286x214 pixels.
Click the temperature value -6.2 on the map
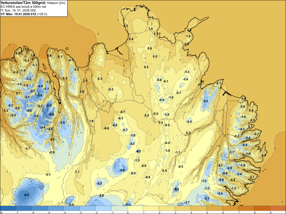pyautogui.click(x=26, y=195)
